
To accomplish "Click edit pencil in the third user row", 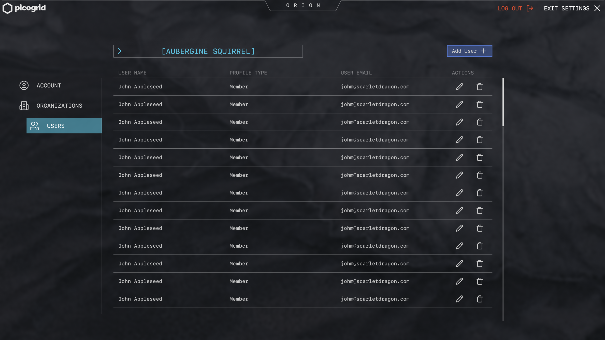I will (x=459, y=122).
